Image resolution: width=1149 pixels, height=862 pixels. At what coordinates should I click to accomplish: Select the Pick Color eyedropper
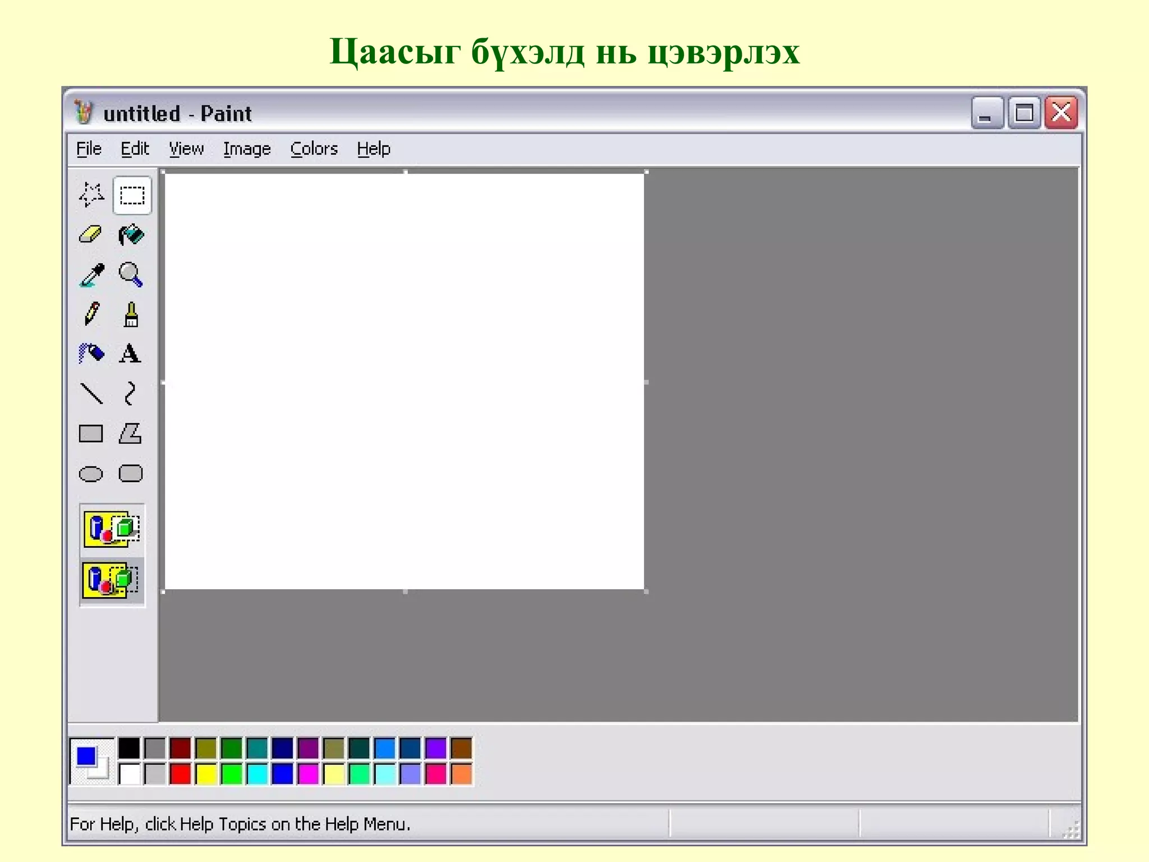(x=91, y=275)
